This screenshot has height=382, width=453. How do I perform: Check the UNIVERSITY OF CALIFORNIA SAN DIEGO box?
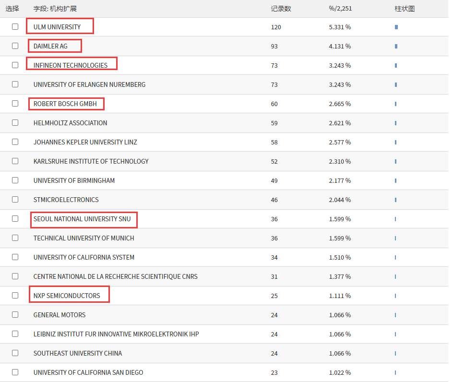(x=15, y=372)
